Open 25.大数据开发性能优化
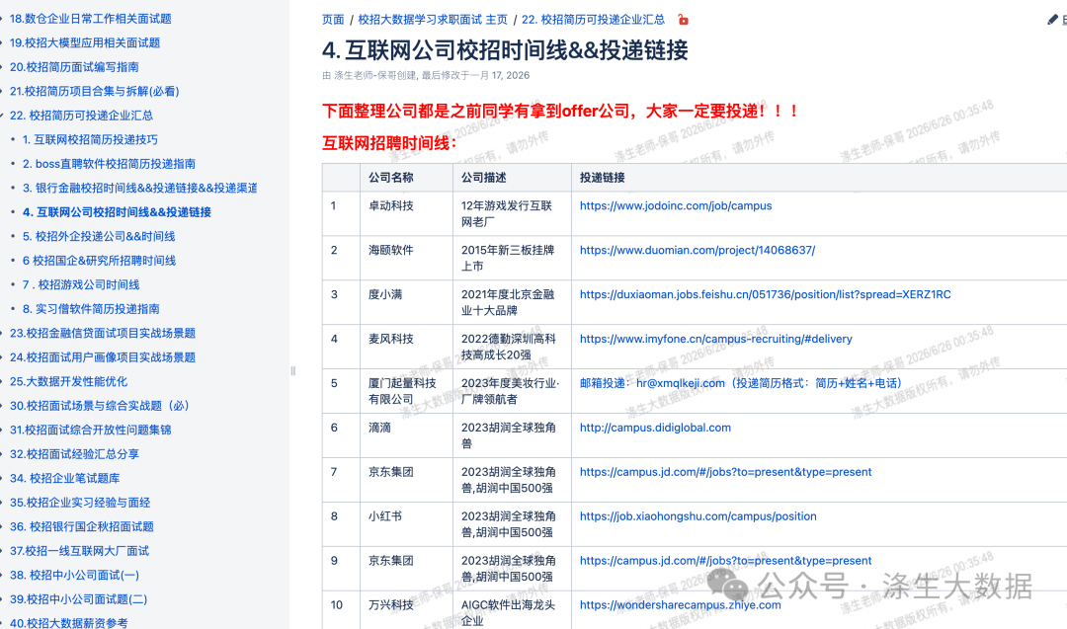The height and width of the screenshot is (629, 1067). tap(69, 381)
